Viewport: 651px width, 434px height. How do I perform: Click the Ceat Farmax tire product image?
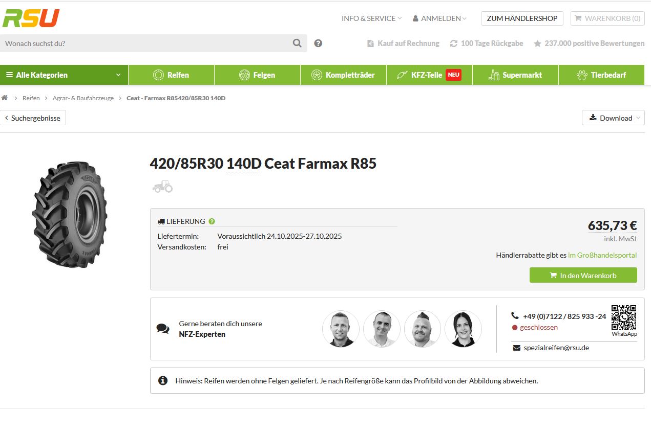(x=70, y=215)
